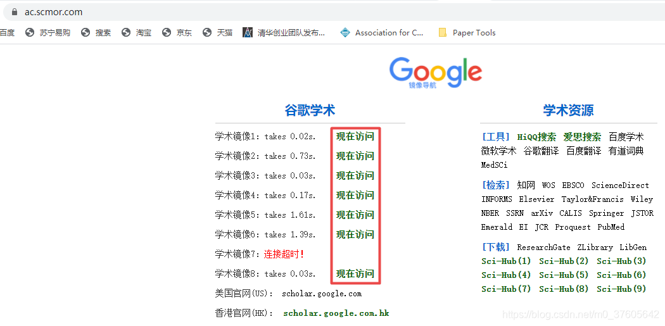Open INFORMS link
Image resolution: width=665 pixels, height=326 pixels.
(x=497, y=199)
